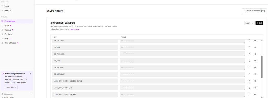Click the DB_HOST key field
Image resolution: width=268 pixels, height=98 pixels.
[x=85, y=47]
